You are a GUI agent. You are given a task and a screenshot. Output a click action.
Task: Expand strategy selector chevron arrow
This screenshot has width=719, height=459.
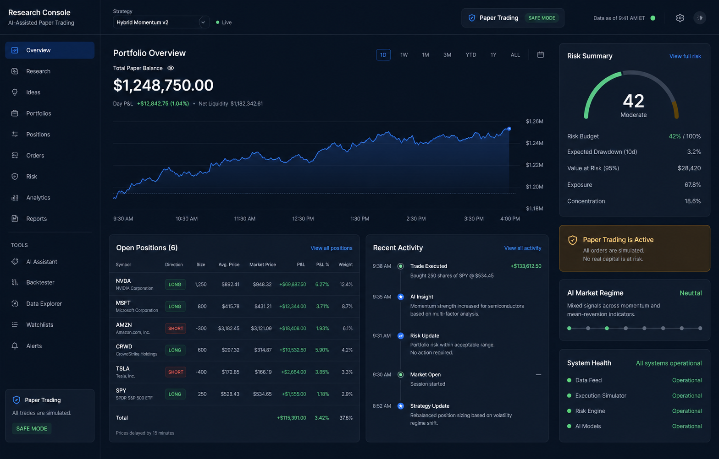tap(203, 22)
